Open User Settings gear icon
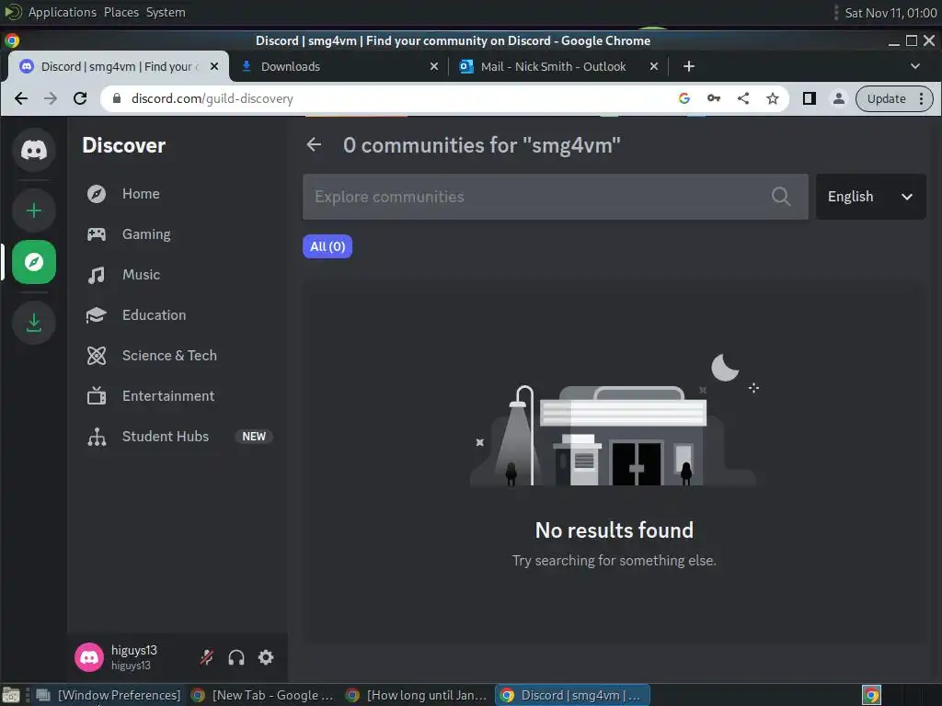942x706 pixels. click(x=266, y=657)
